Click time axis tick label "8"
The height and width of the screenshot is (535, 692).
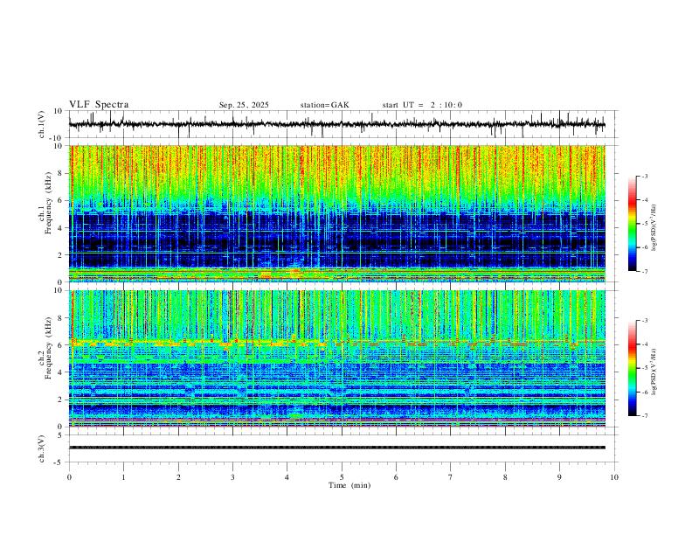coord(505,477)
